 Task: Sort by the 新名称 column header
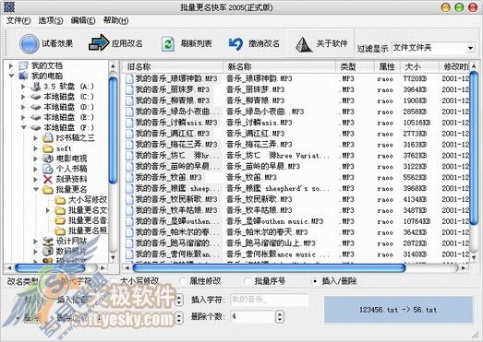pos(280,66)
